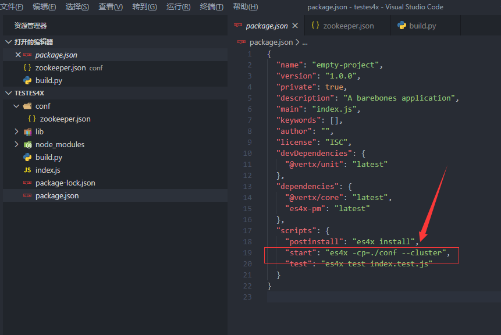Click the npm icon beside package-lock.json
The height and width of the screenshot is (335, 501).
(27, 183)
